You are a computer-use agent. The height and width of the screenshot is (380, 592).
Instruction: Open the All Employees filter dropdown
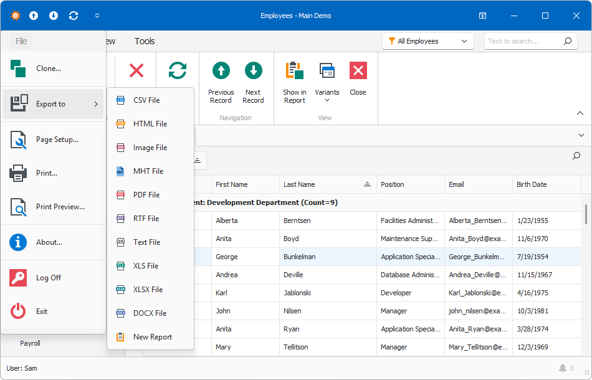[427, 40]
